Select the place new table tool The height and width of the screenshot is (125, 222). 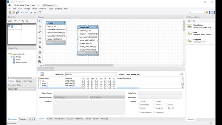[40, 52]
